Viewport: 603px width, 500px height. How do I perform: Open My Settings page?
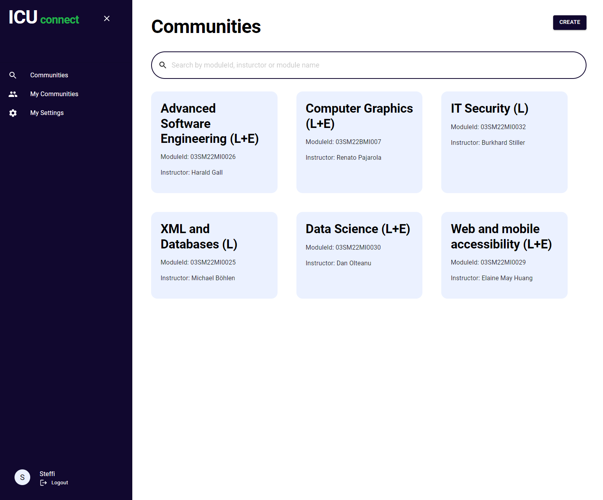point(47,113)
